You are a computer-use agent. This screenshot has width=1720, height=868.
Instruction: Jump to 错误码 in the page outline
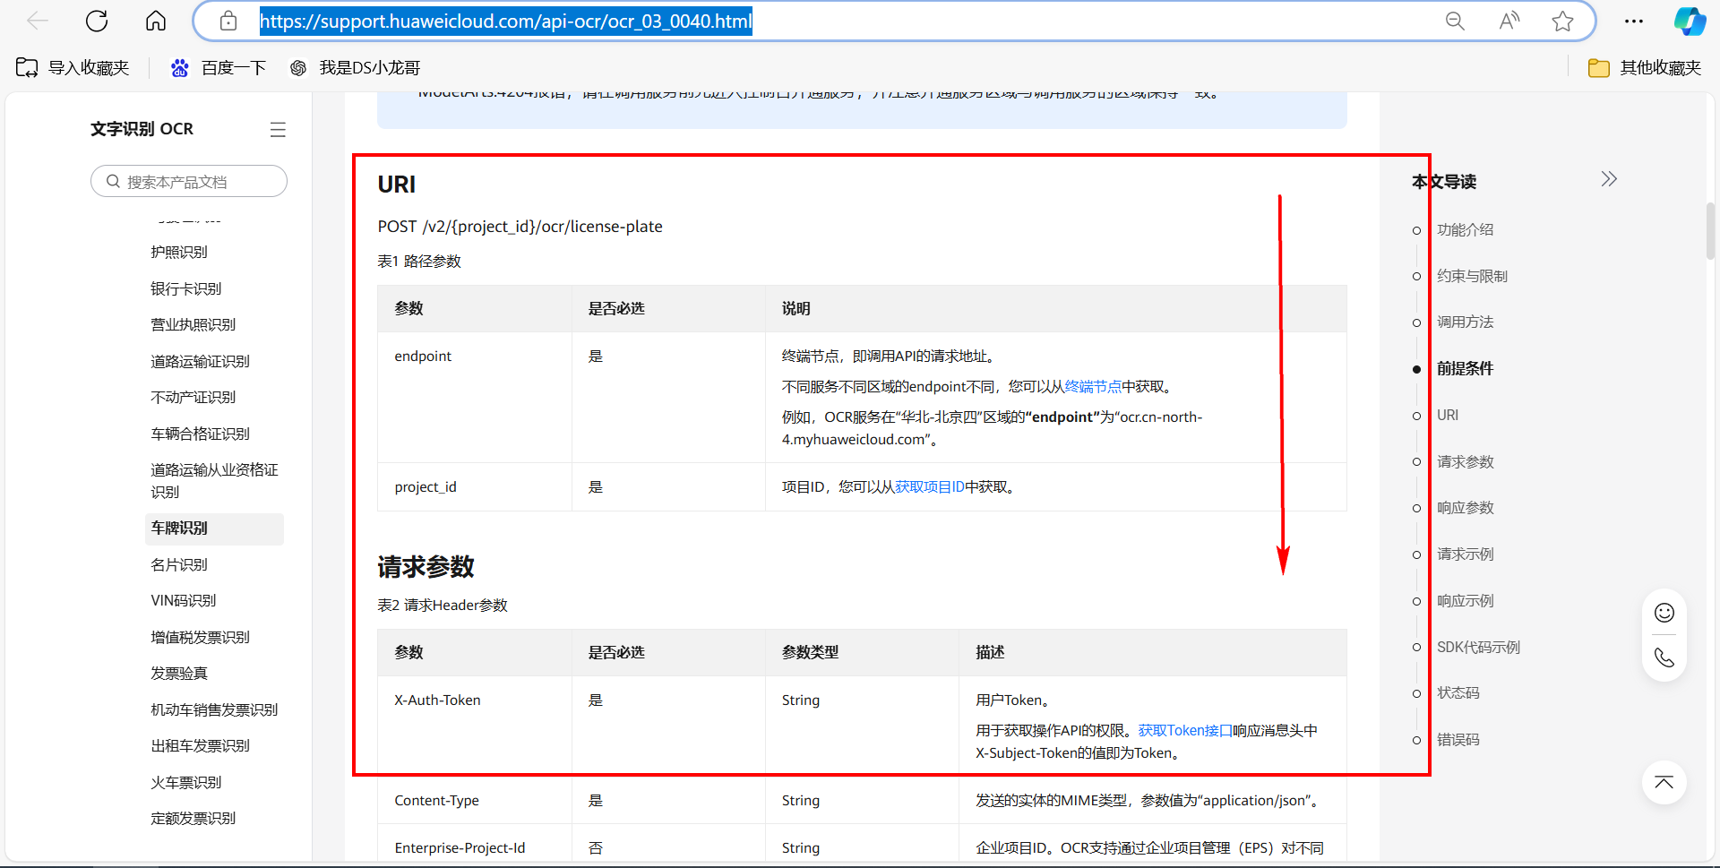coord(1458,739)
